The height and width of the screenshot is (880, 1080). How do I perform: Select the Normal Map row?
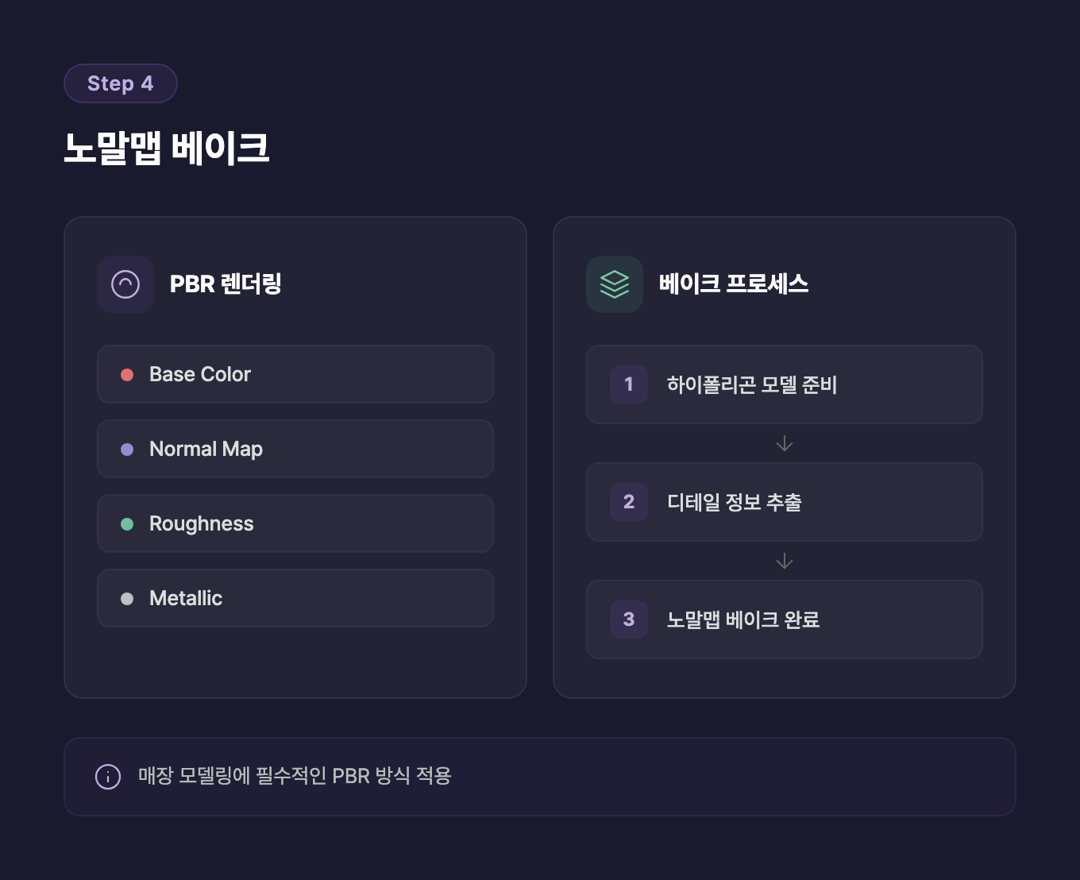[295, 449]
